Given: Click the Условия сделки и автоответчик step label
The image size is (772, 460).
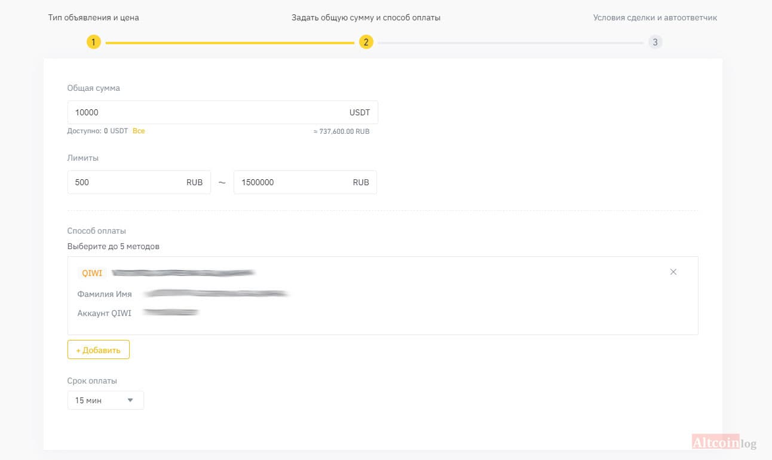Looking at the screenshot, I should (x=655, y=17).
